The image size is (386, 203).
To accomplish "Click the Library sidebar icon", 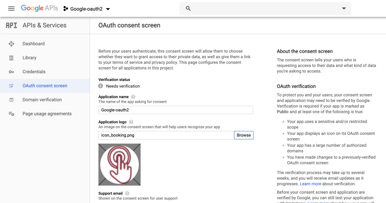I will 11,58.
